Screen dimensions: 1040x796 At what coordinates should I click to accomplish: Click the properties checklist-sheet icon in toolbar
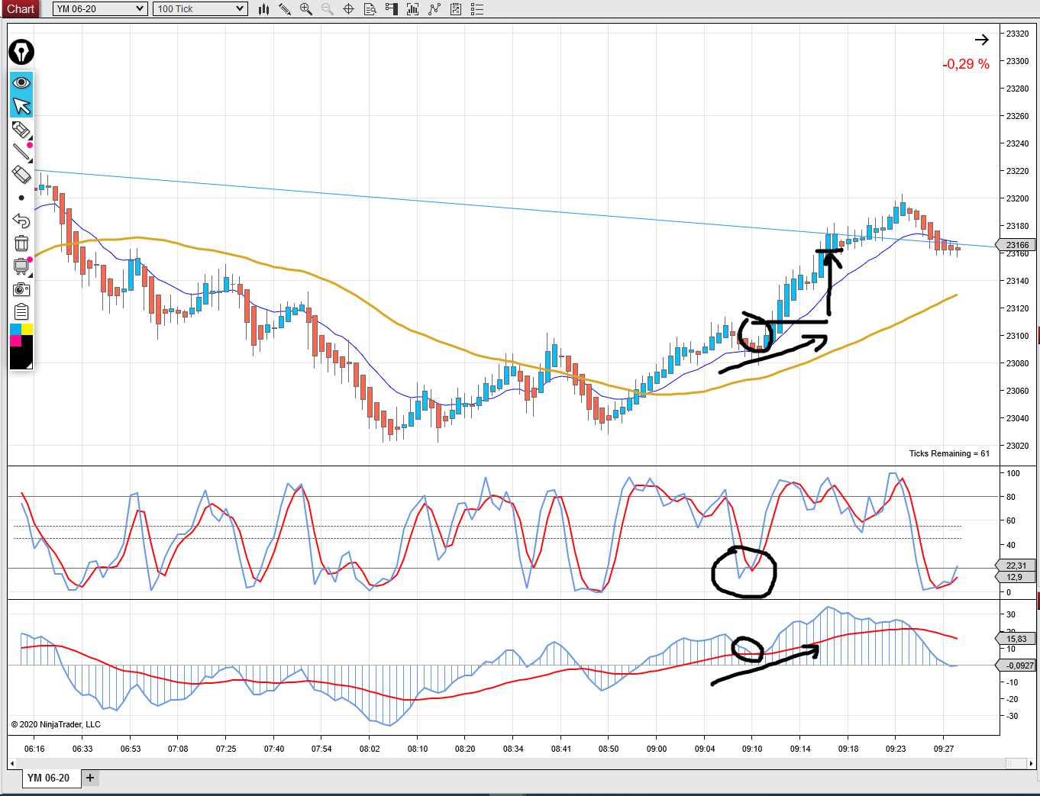[x=456, y=9]
